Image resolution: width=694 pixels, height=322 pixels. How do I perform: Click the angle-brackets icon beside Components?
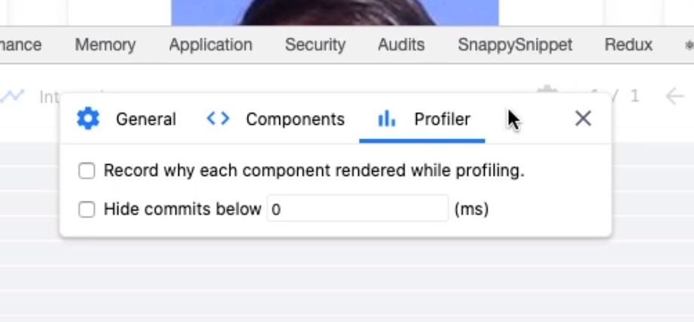point(218,119)
